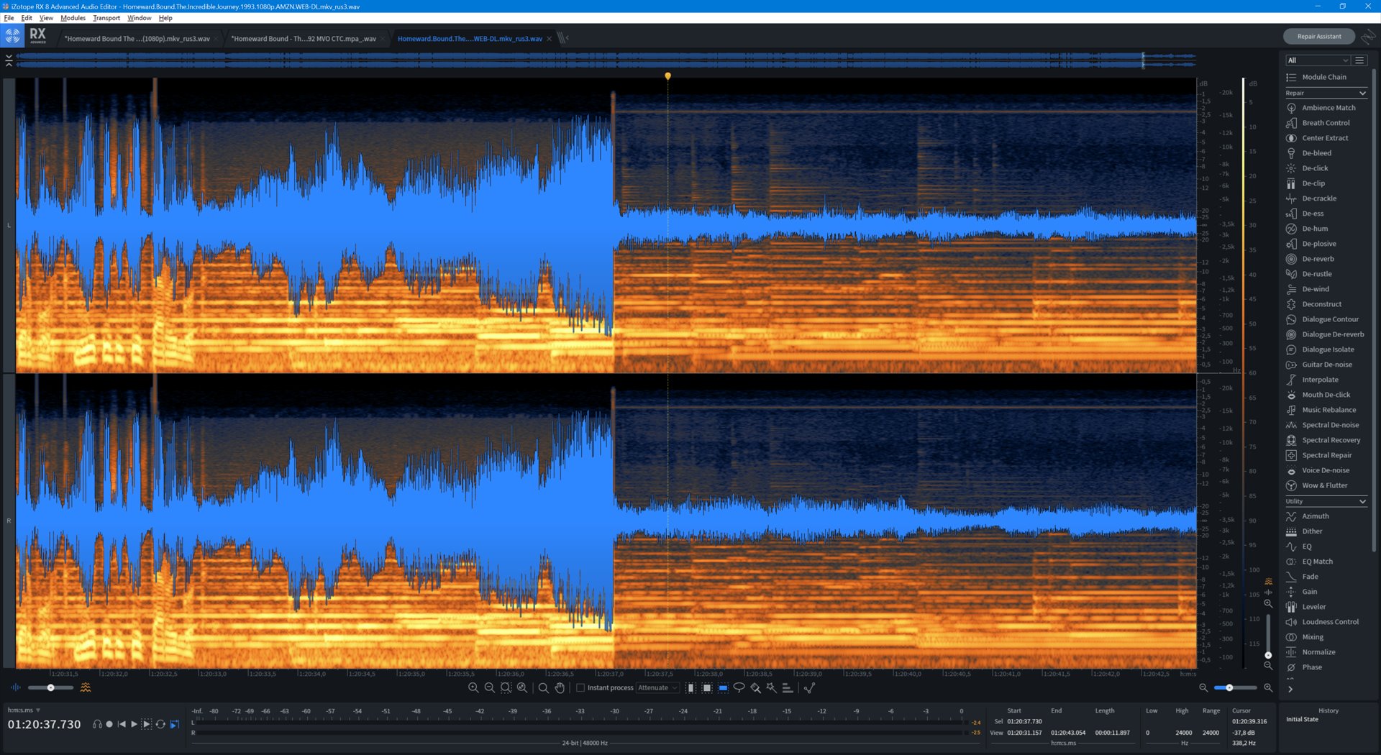Image resolution: width=1381 pixels, height=755 pixels.
Task: Open the Spectral Repair module
Action: 1326,455
